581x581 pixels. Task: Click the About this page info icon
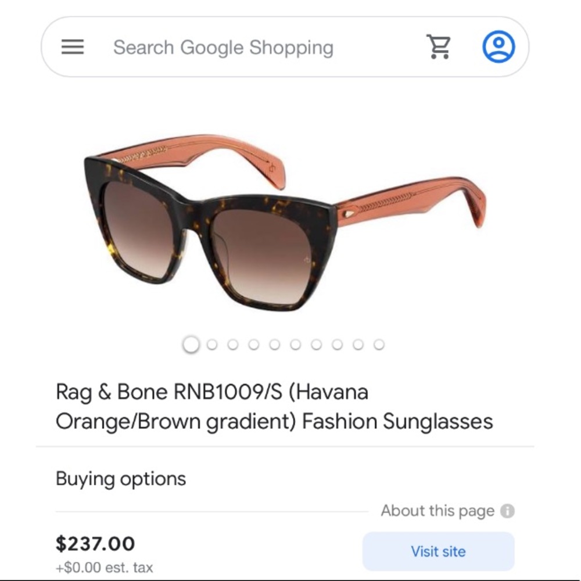507,511
